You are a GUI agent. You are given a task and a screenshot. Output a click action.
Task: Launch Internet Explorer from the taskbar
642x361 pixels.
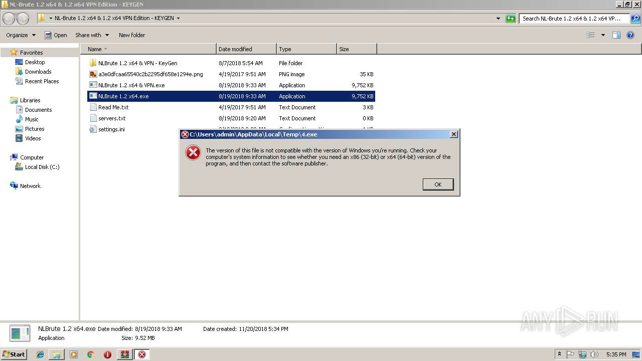click(x=40, y=354)
